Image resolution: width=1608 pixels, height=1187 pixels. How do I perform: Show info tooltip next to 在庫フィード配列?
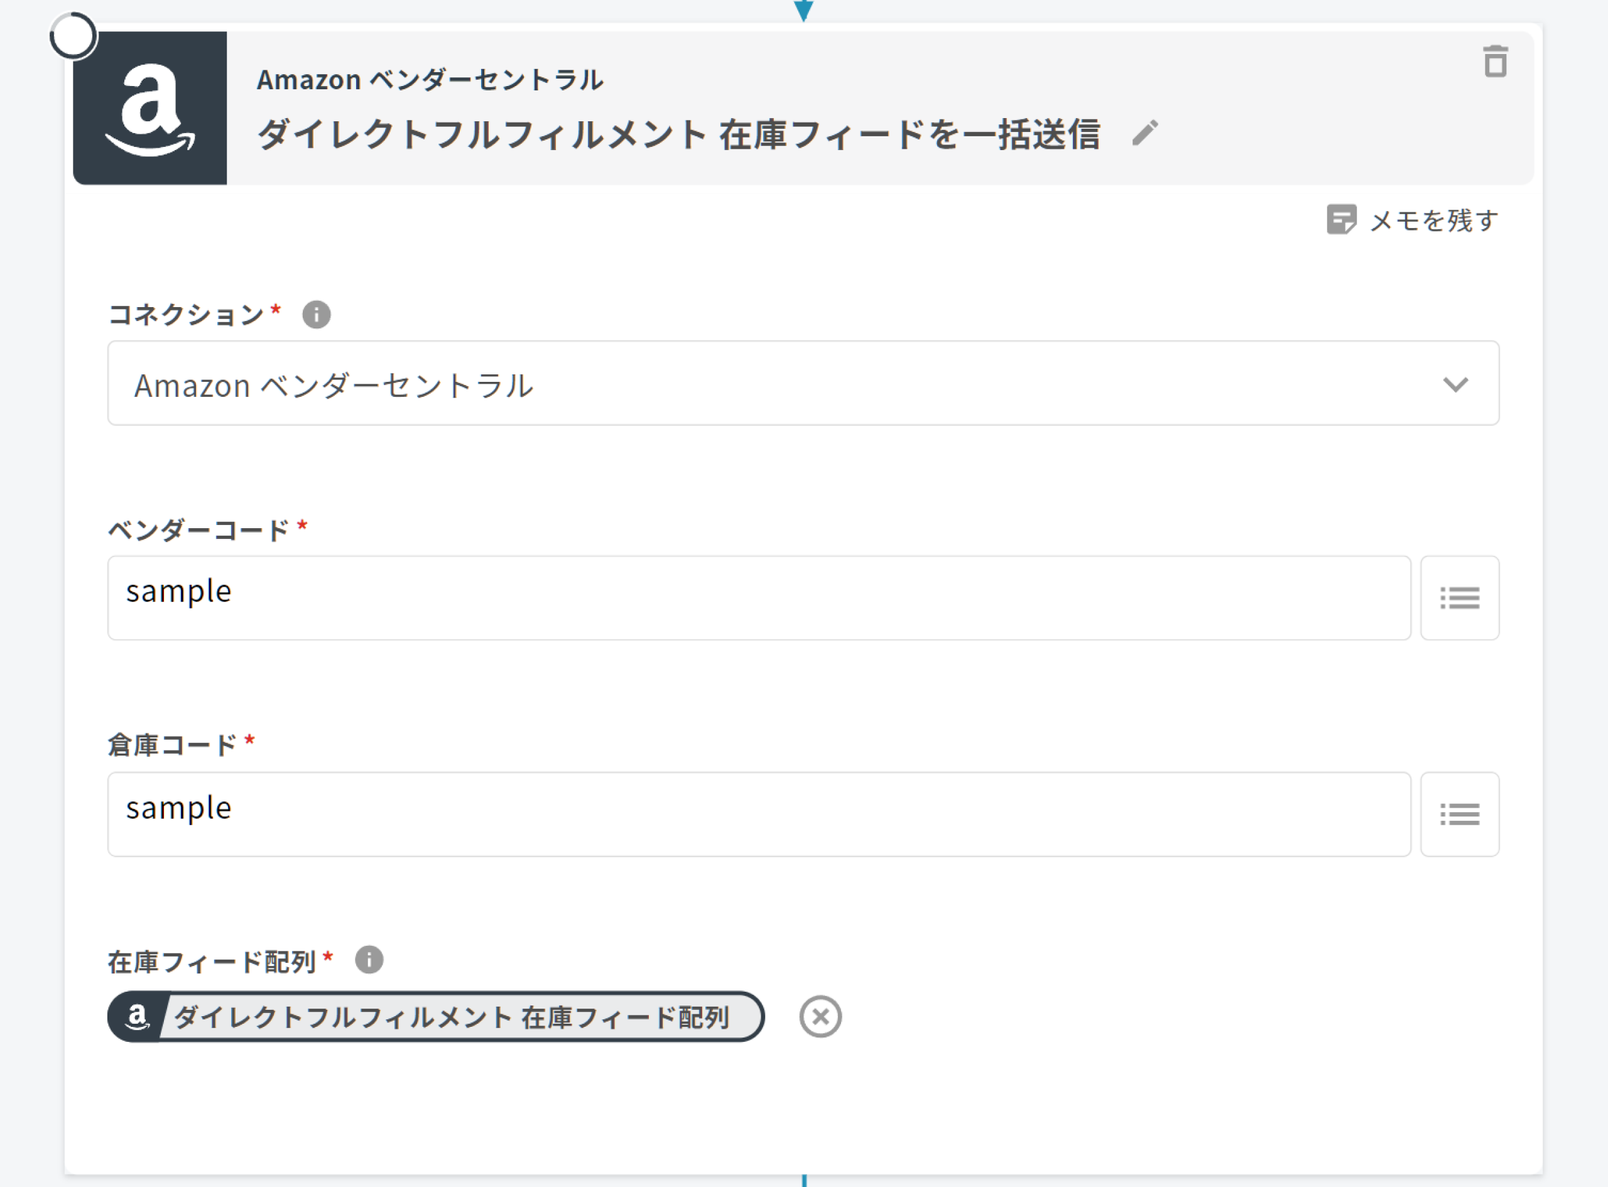(x=369, y=960)
